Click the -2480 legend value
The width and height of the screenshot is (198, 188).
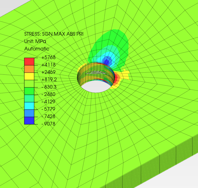(48, 94)
